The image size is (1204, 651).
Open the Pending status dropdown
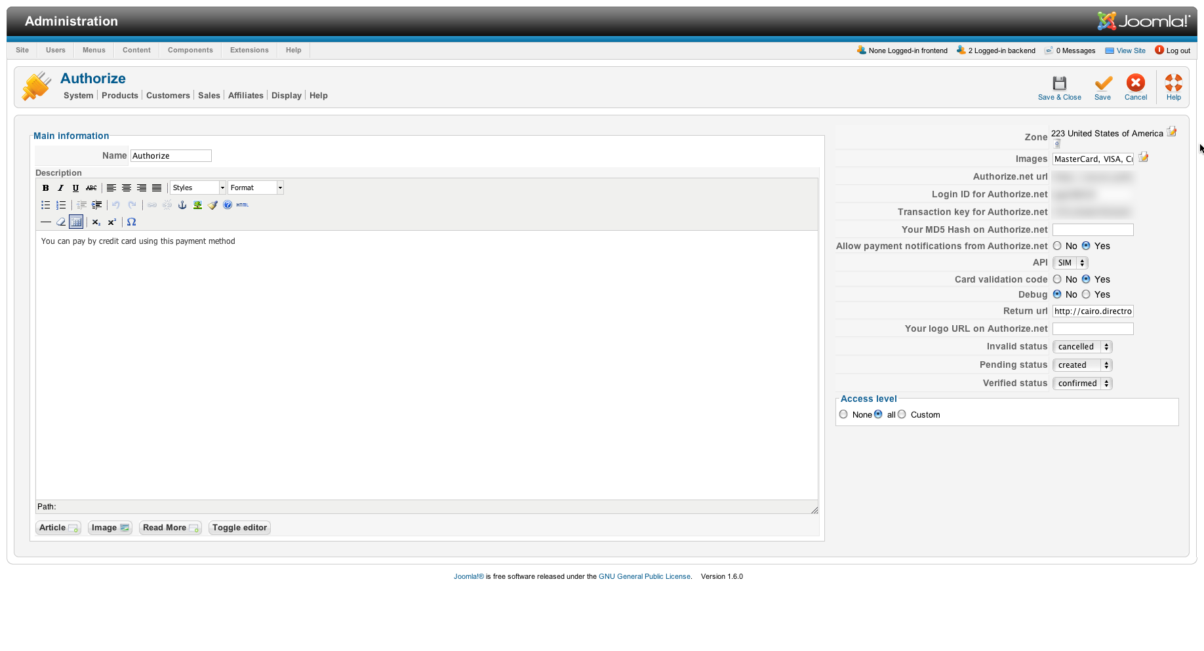[1083, 365]
